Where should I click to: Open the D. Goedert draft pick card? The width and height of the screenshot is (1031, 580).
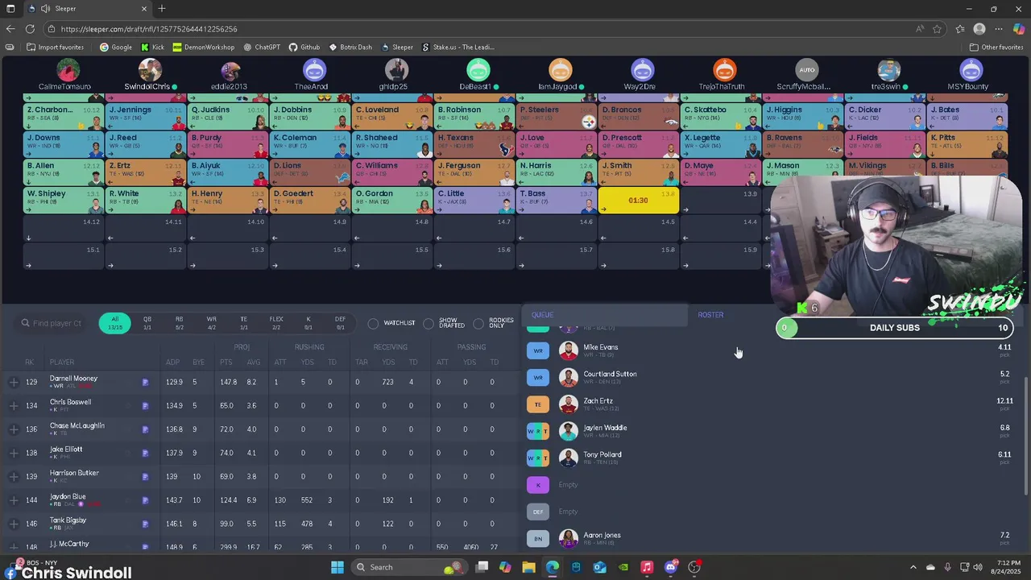coord(310,200)
